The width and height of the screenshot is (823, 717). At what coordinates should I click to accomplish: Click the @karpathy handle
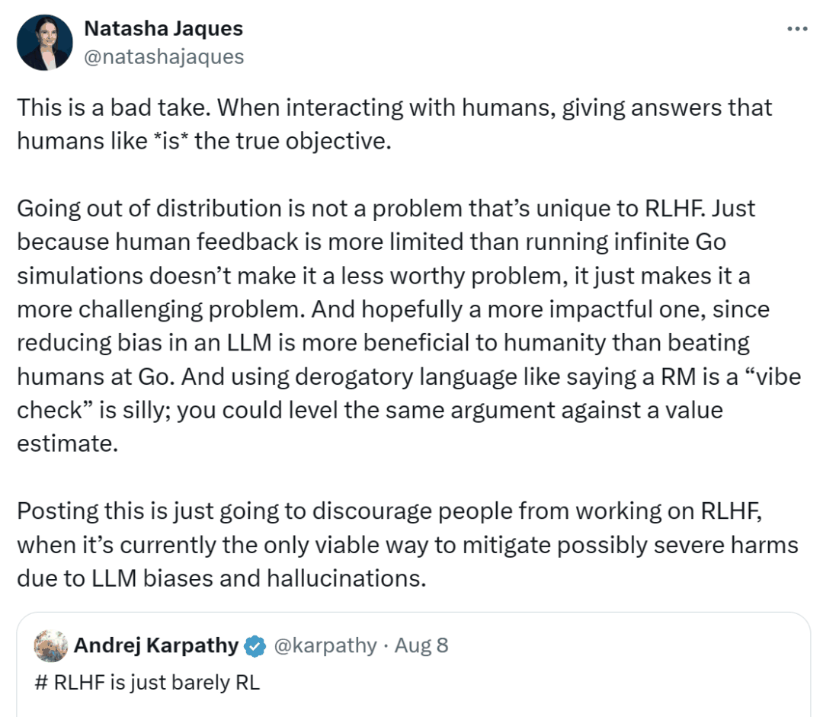pos(325,646)
